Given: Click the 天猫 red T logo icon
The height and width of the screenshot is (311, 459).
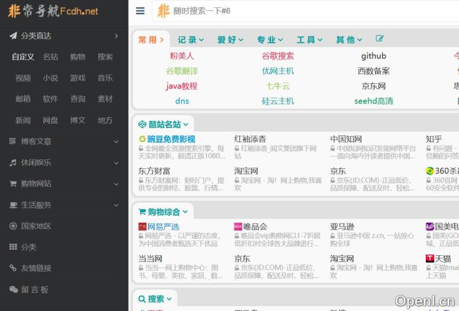Looking at the screenshot, I should tap(430, 258).
